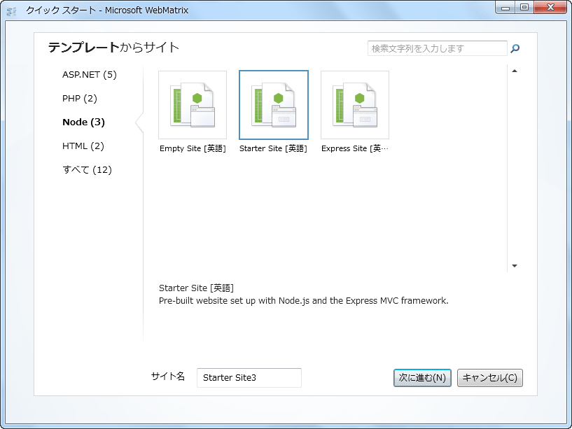Image resolution: width=572 pixels, height=429 pixels.
Task: Select the Starter Site template icon
Action: point(274,105)
